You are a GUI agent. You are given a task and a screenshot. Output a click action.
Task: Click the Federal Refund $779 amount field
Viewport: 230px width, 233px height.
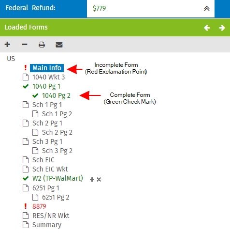click(x=151, y=9)
